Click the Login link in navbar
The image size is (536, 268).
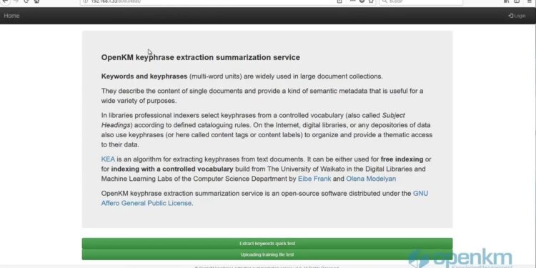[517, 16]
